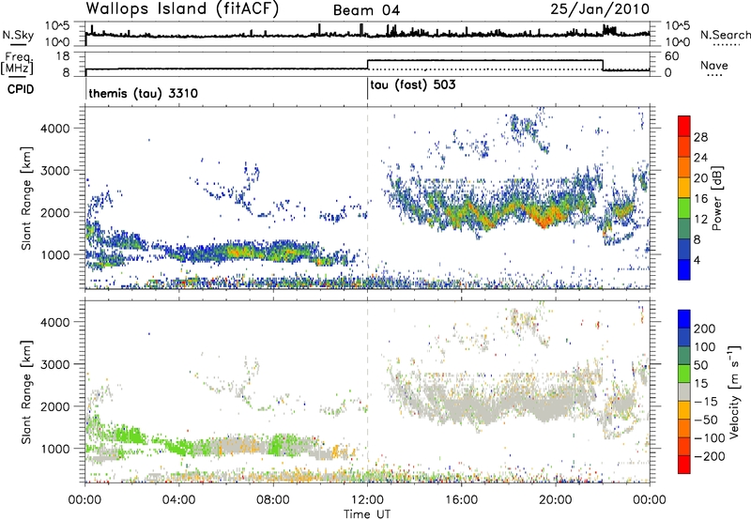Click the '50' velocity scale value
Image resolution: width=751 pixels, height=520 pixels.
(x=700, y=365)
